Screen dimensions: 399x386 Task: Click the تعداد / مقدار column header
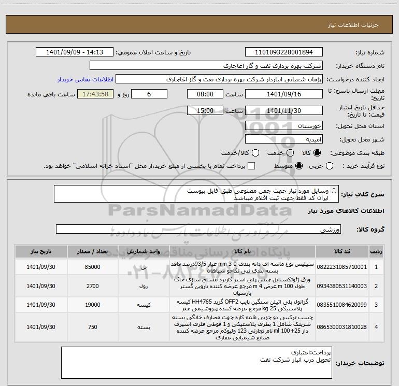92,251
